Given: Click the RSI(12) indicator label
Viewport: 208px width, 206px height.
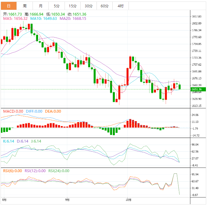Looking at the screenshot, I should point(35,171).
